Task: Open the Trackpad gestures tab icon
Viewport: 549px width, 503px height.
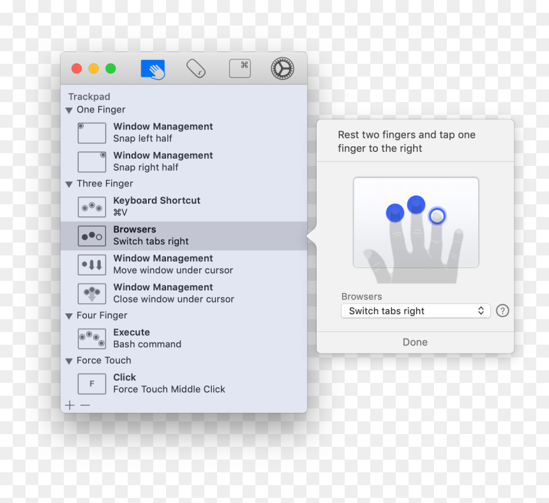Action: point(153,69)
